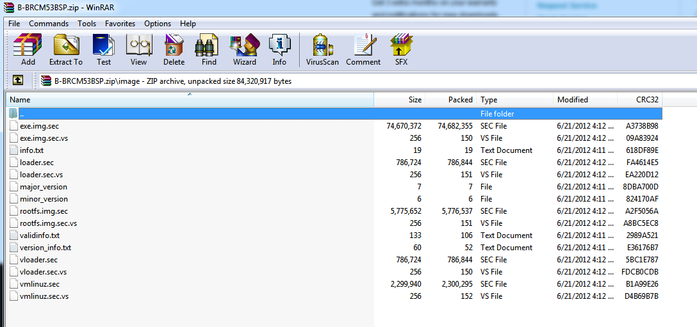
Task: Click the Extract To toolbar icon
Action: click(x=66, y=49)
